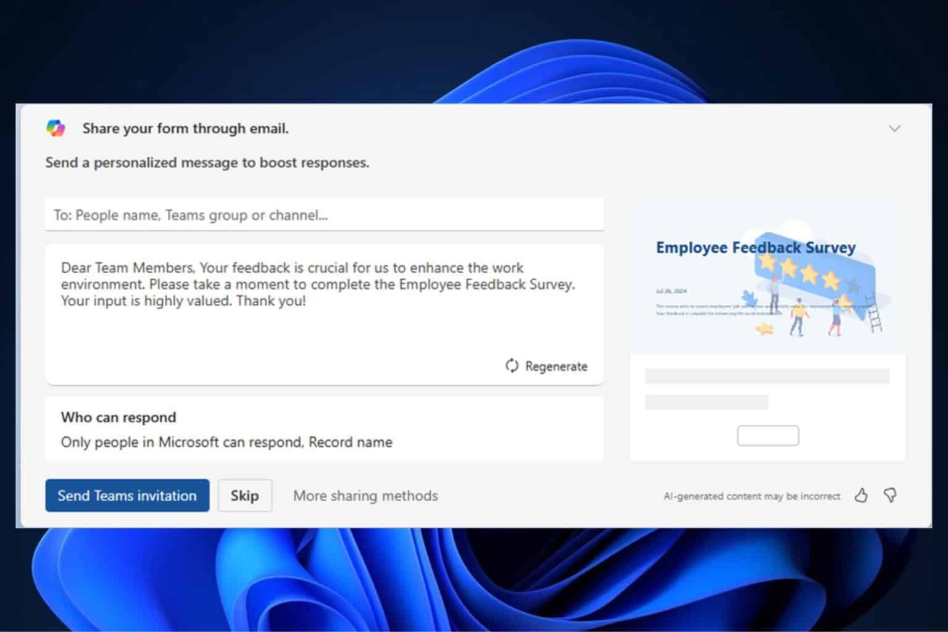
Task: Click the Regenerate circular arrows icon
Action: coord(512,366)
